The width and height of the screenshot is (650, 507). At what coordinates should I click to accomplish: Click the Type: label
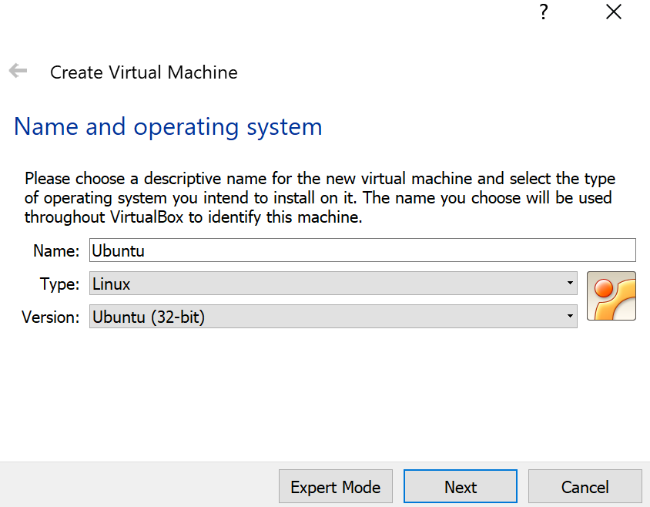[x=59, y=284]
